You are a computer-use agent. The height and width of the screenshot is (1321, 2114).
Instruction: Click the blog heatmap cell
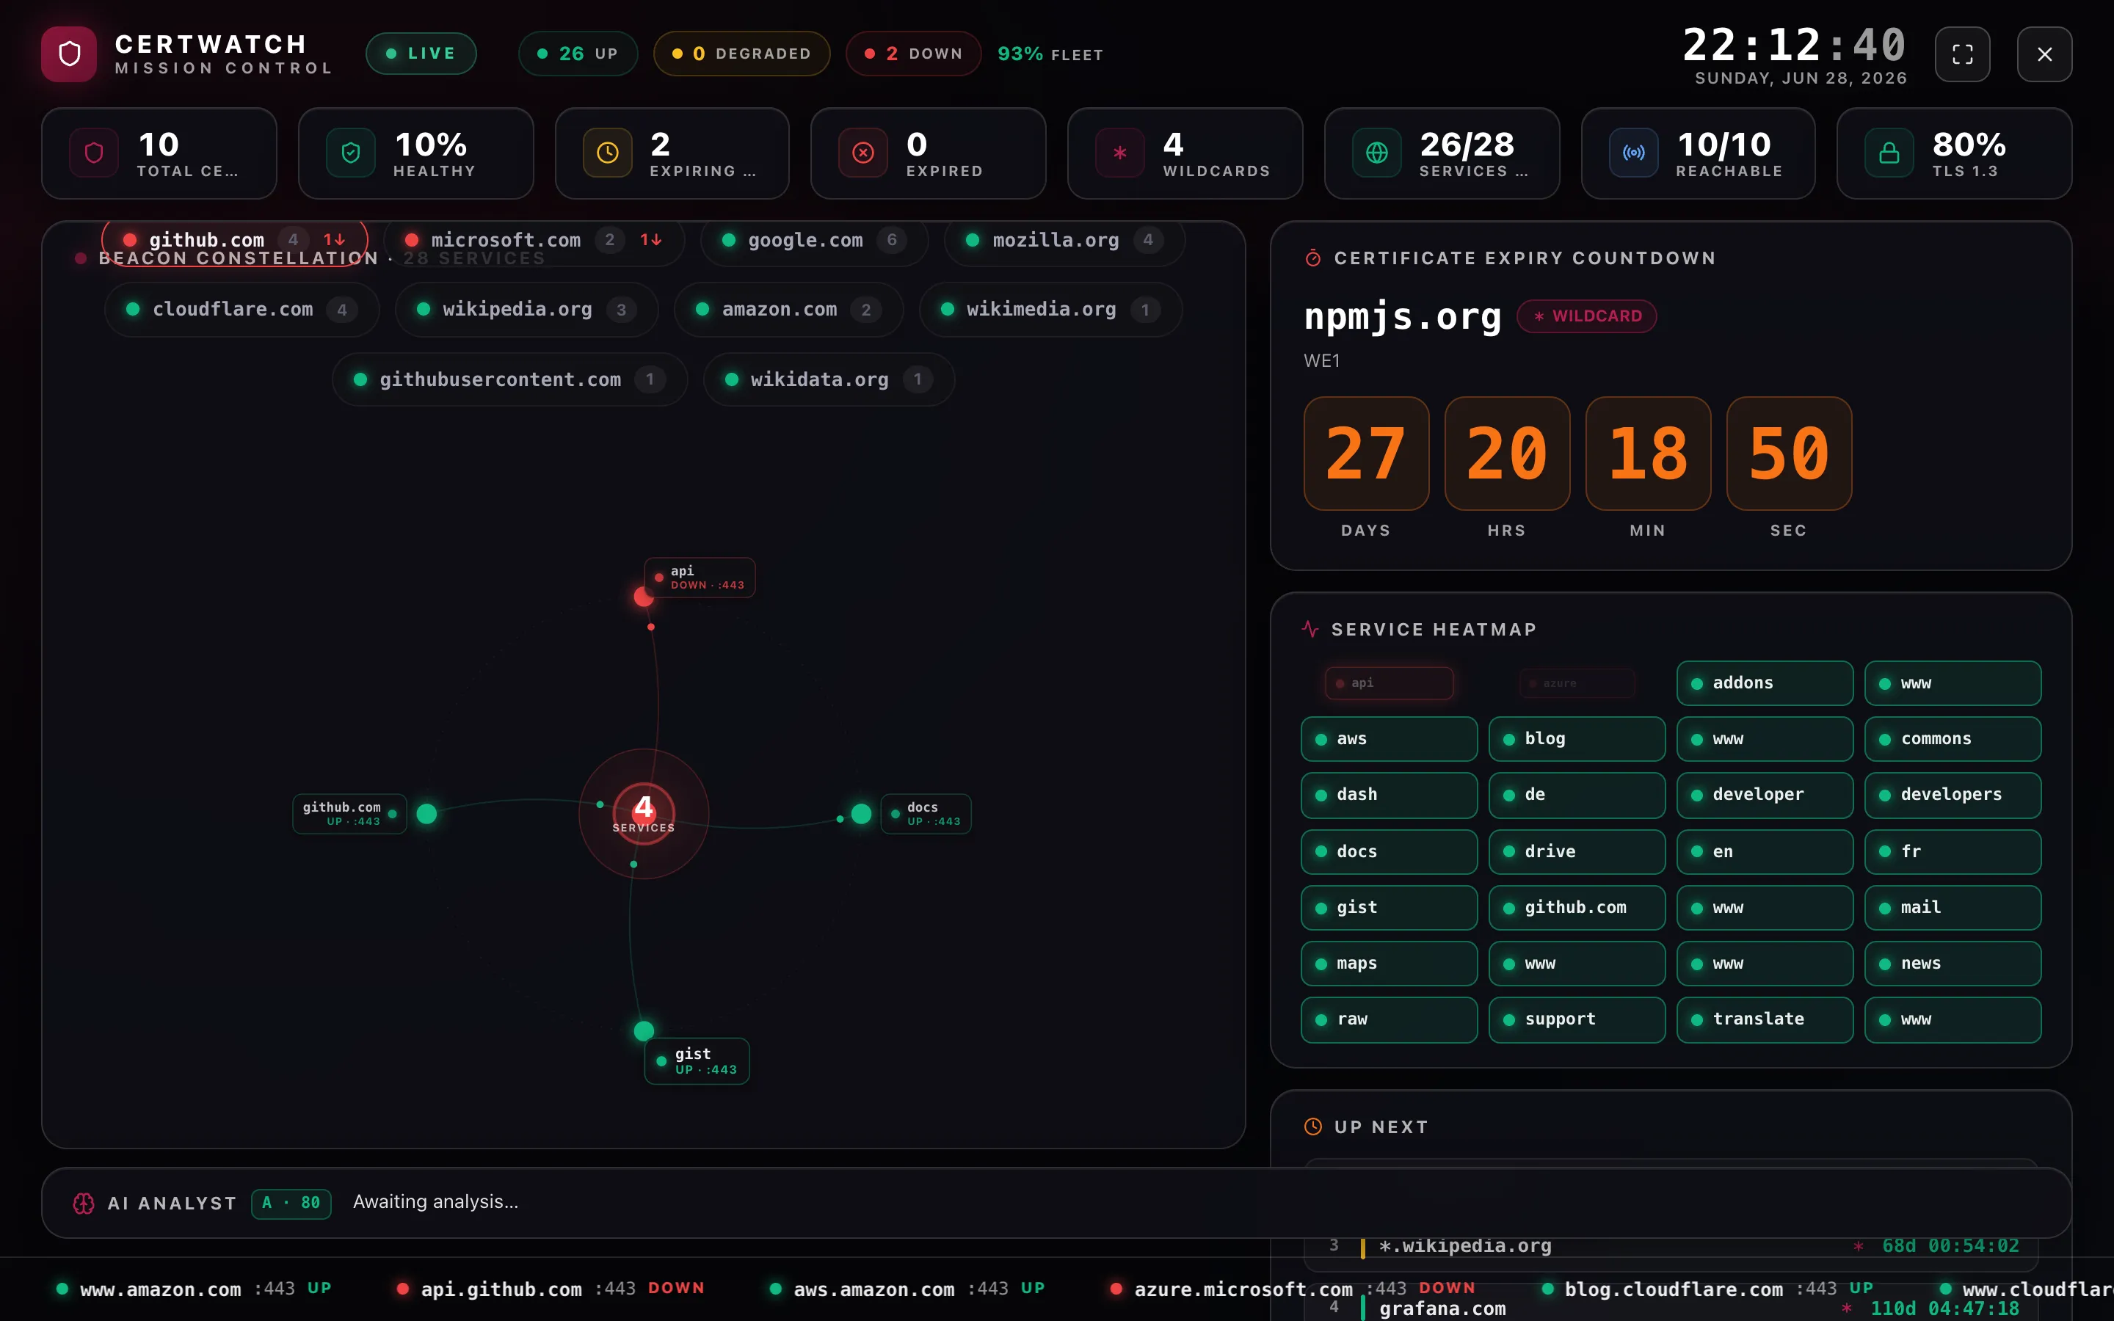tap(1577, 739)
